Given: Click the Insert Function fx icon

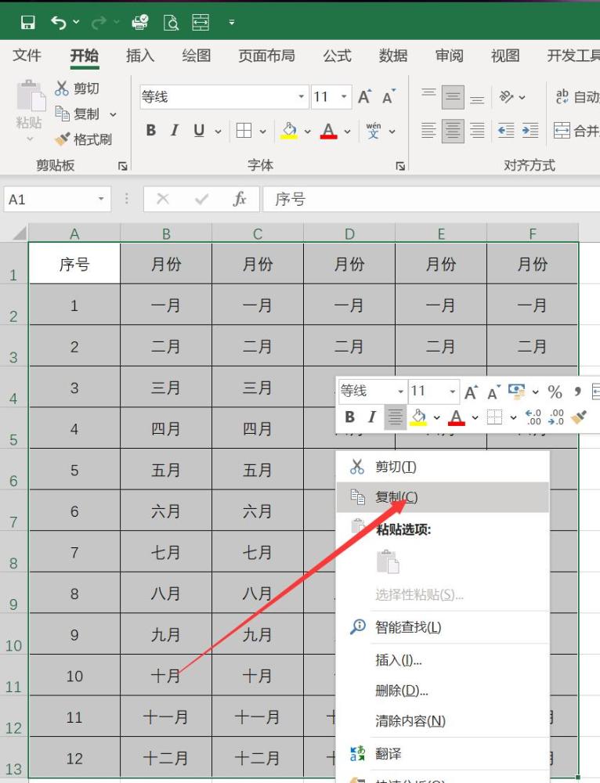Looking at the screenshot, I should (x=240, y=199).
